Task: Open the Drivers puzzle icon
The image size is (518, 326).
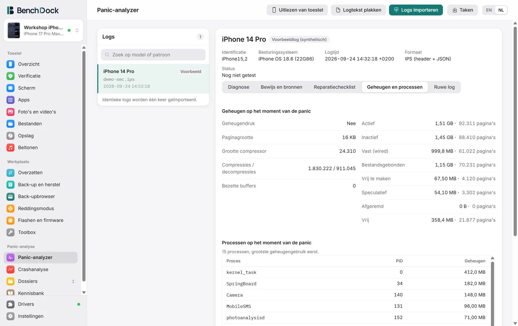Action: (x=11, y=304)
